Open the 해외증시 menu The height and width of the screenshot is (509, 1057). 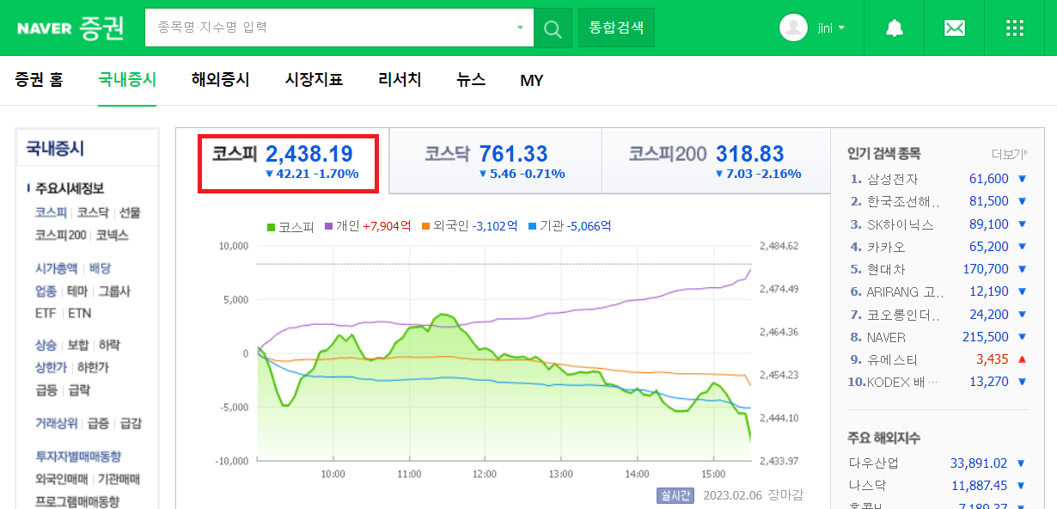pos(220,80)
